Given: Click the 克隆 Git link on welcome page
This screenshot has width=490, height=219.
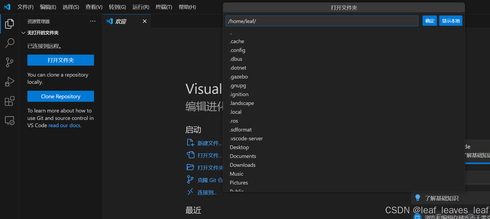Looking at the screenshot, I should click(x=210, y=180).
